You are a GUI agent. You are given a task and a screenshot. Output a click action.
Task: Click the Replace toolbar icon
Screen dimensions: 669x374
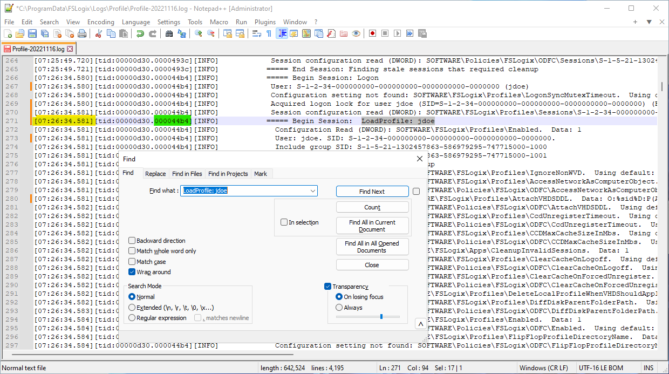(x=182, y=33)
